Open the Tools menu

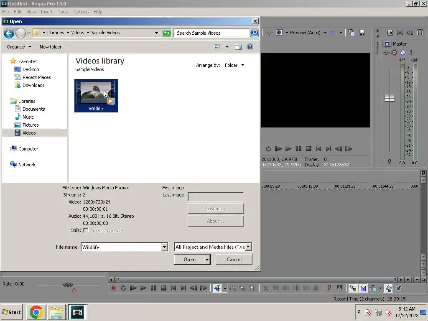pos(63,12)
